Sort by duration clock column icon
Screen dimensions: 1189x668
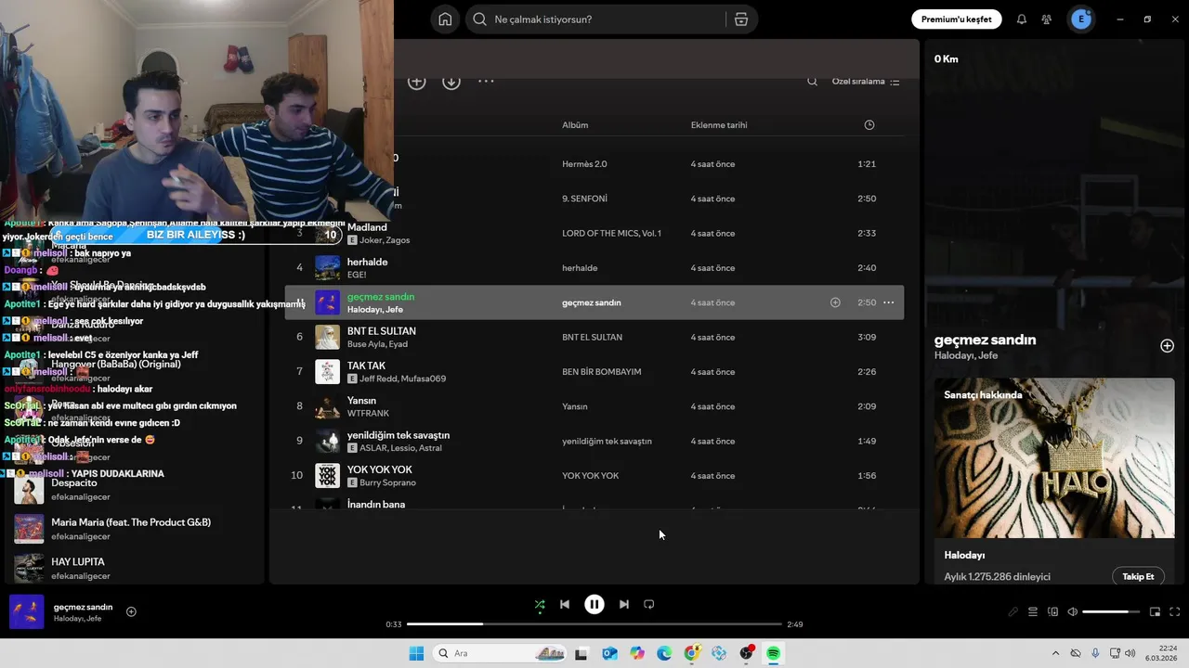[x=869, y=125]
